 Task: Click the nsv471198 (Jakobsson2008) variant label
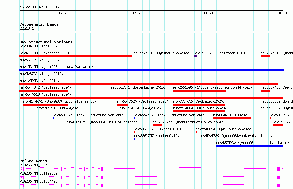click(44, 53)
